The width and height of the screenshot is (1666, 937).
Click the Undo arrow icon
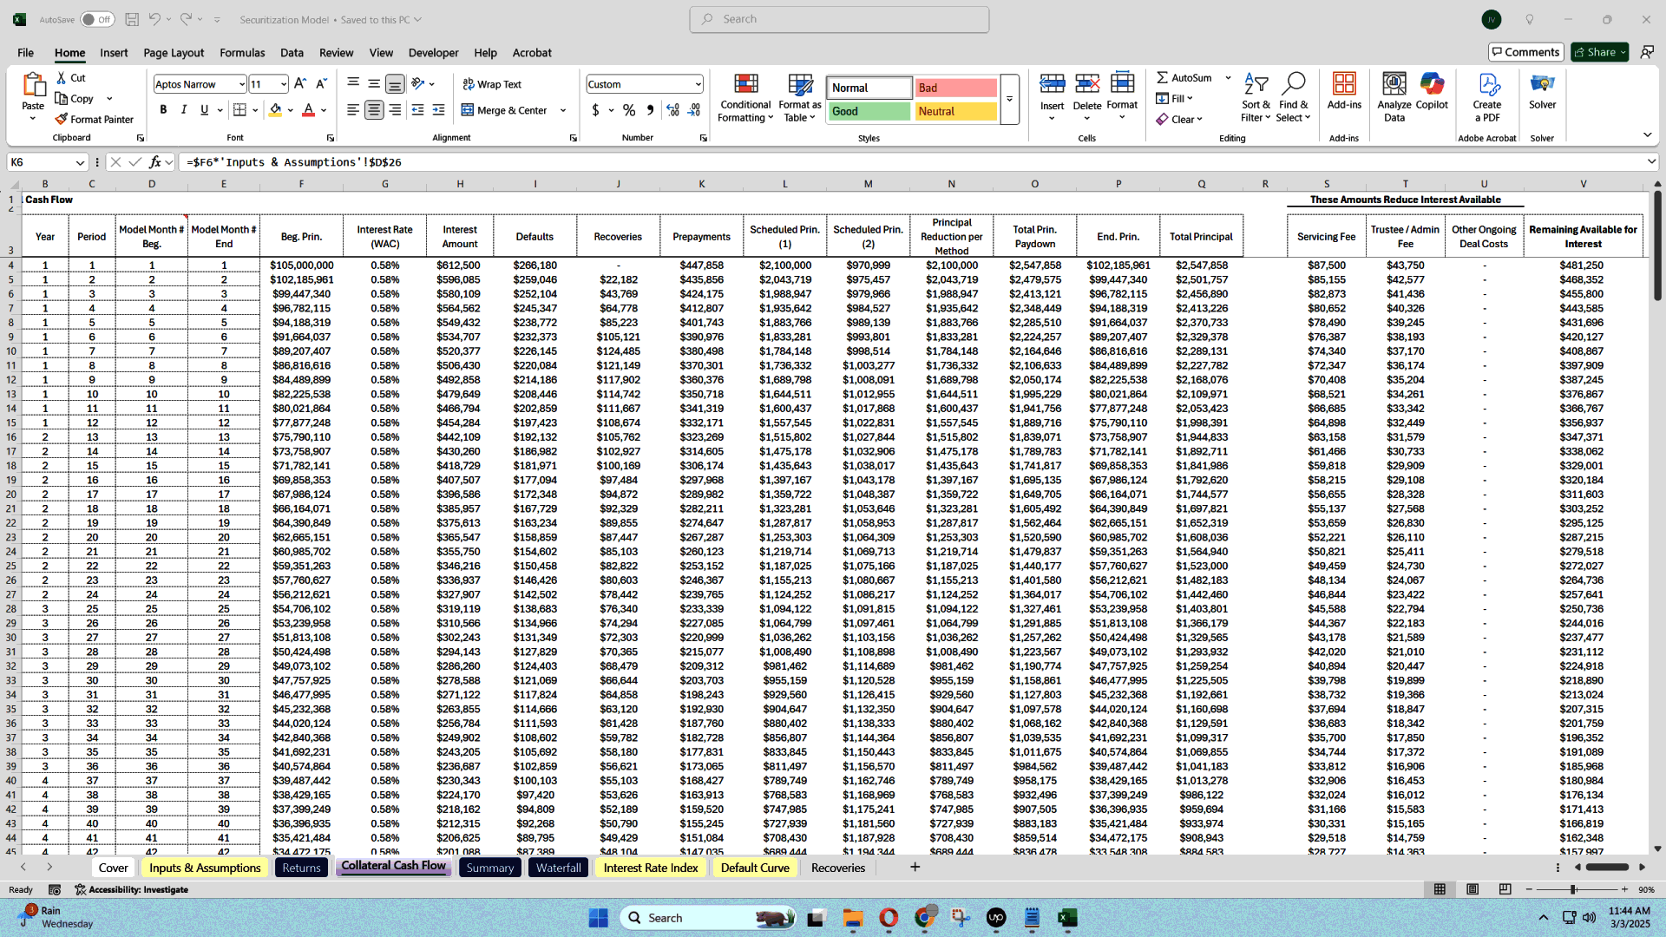pos(154,19)
